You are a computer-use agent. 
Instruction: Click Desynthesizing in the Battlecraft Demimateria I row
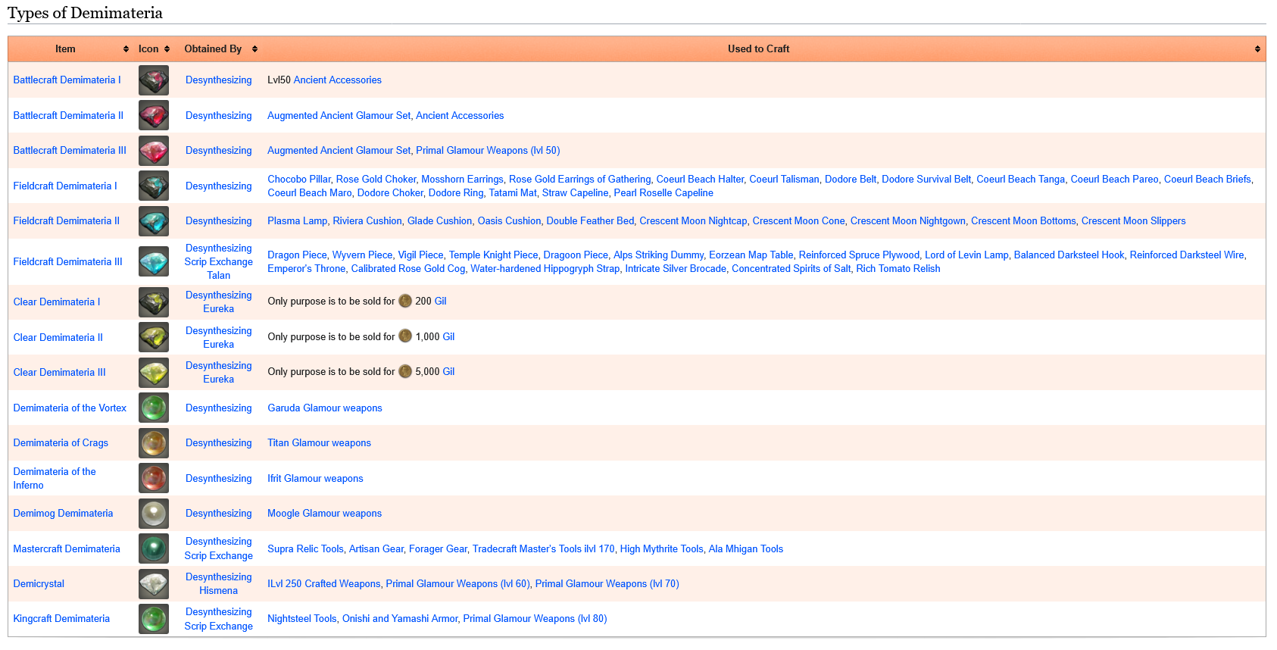(219, 80)
